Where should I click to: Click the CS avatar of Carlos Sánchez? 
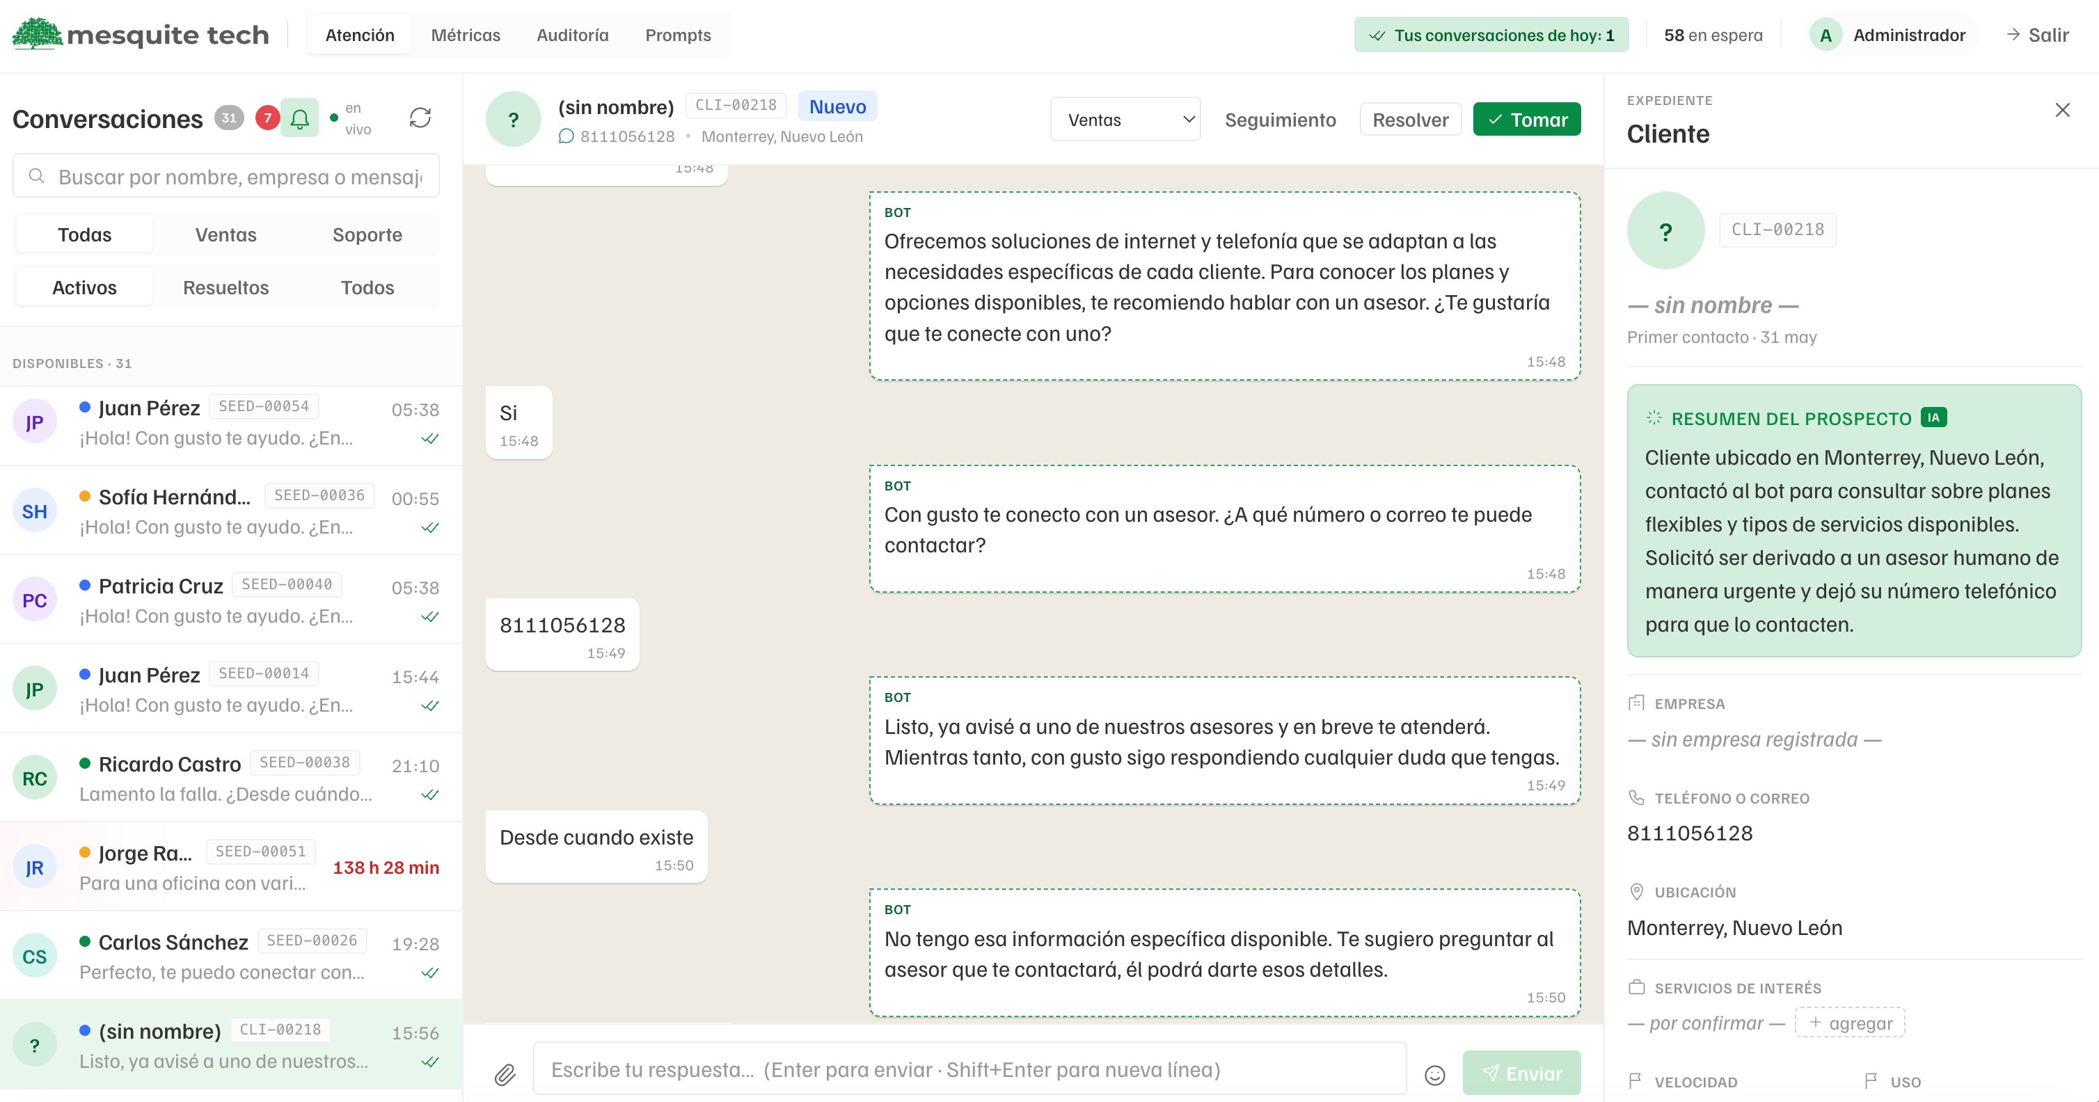(34, 956)
